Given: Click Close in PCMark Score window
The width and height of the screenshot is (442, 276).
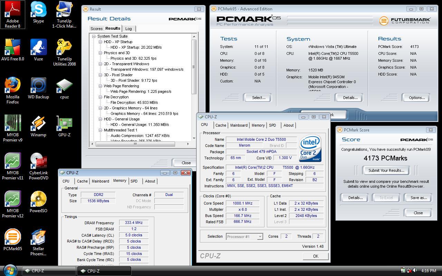Looking at the screenshot, I should pyautogui.click(x=418, y=213).
